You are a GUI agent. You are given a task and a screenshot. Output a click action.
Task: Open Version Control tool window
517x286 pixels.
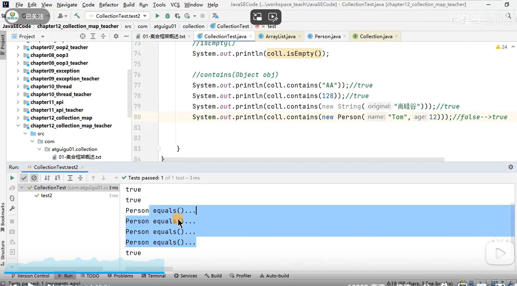click(x=30, y=276)
